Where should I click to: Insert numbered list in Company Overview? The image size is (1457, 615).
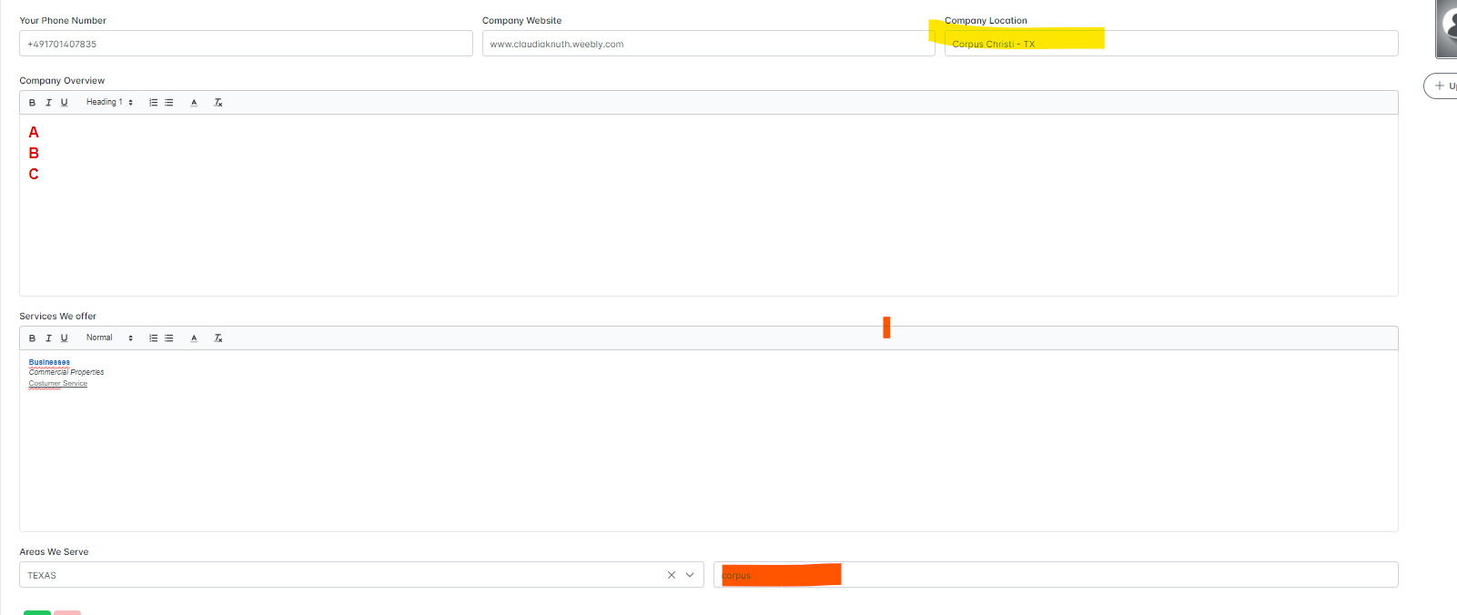(153, 103)
